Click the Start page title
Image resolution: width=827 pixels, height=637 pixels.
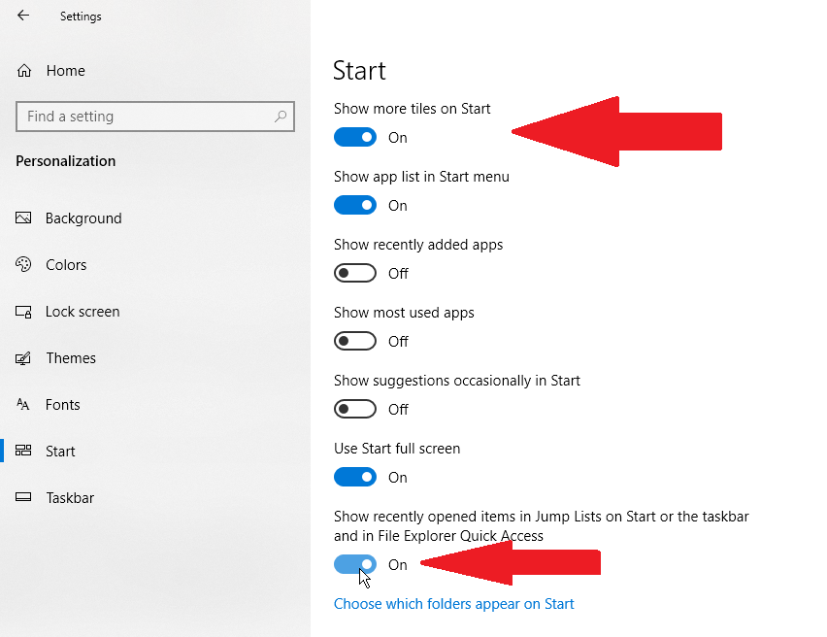point(360,71)
